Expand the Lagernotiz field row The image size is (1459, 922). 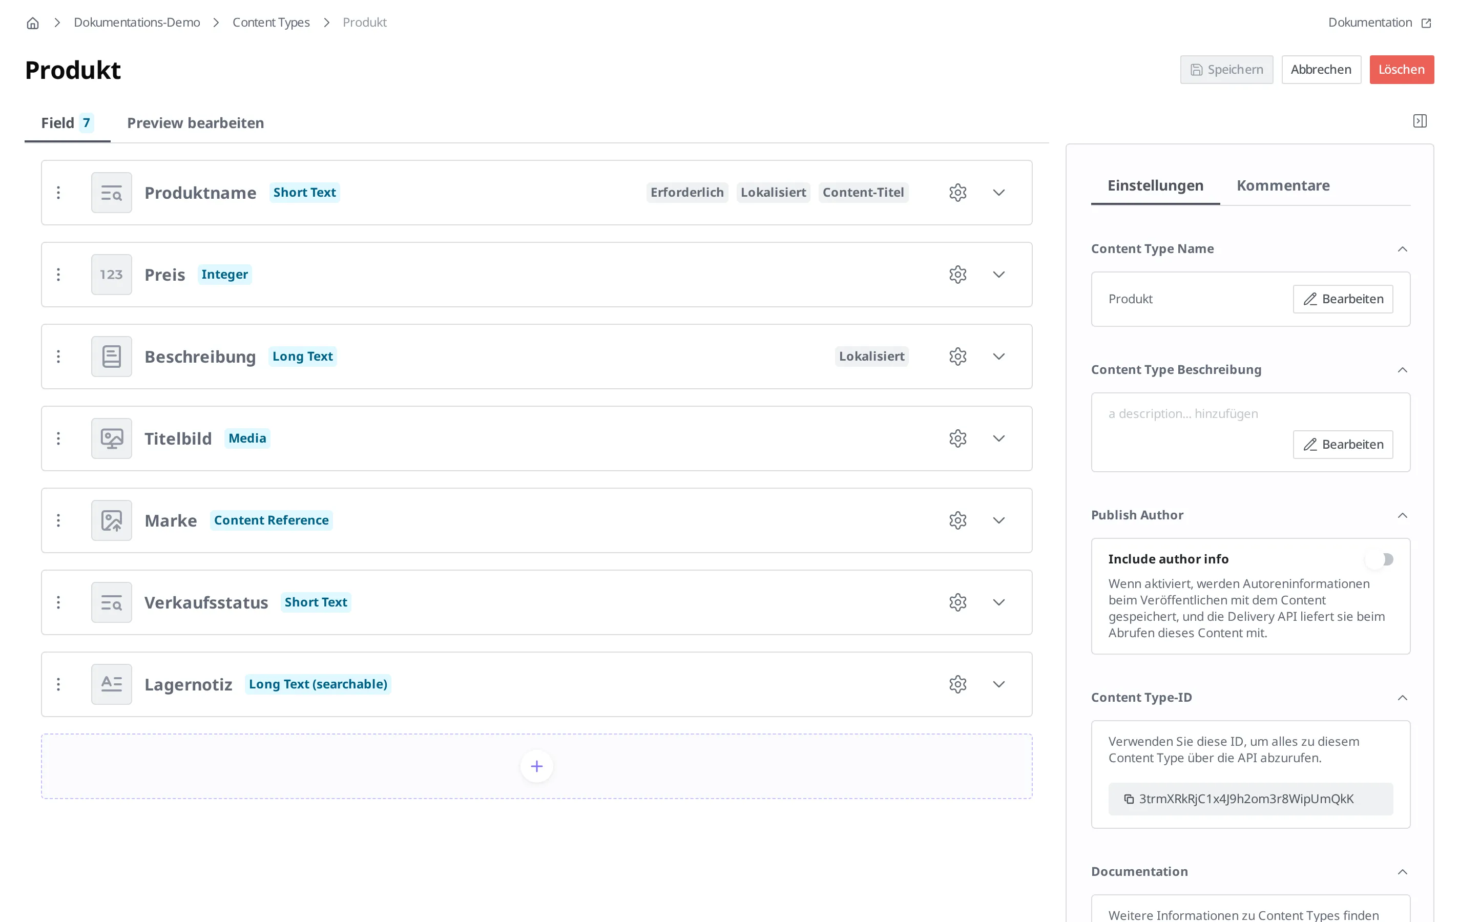coord(998,684)
